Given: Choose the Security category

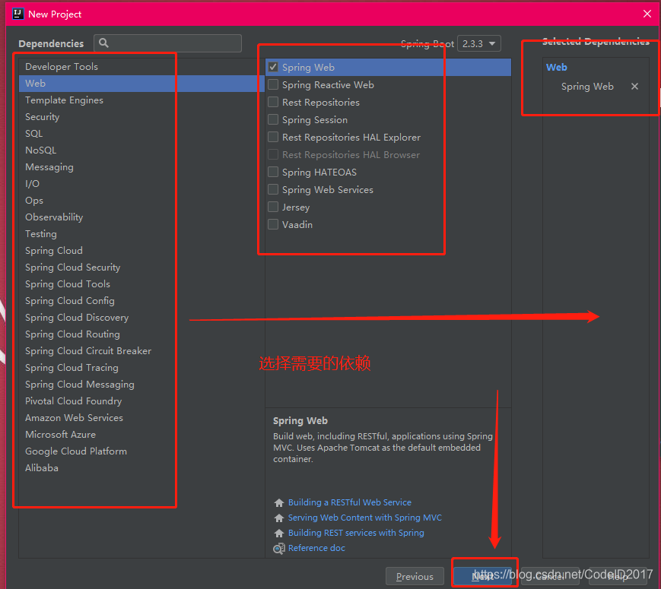Looking at the screenshot, I should click(141, 117).
